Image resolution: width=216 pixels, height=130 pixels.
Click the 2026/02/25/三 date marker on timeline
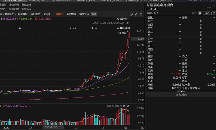pos(53,127)
